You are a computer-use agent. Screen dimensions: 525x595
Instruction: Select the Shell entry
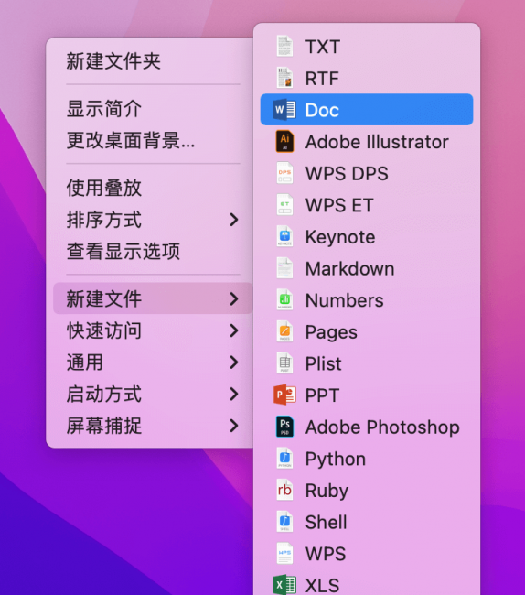pyautogui.click(x=367, y=522)
